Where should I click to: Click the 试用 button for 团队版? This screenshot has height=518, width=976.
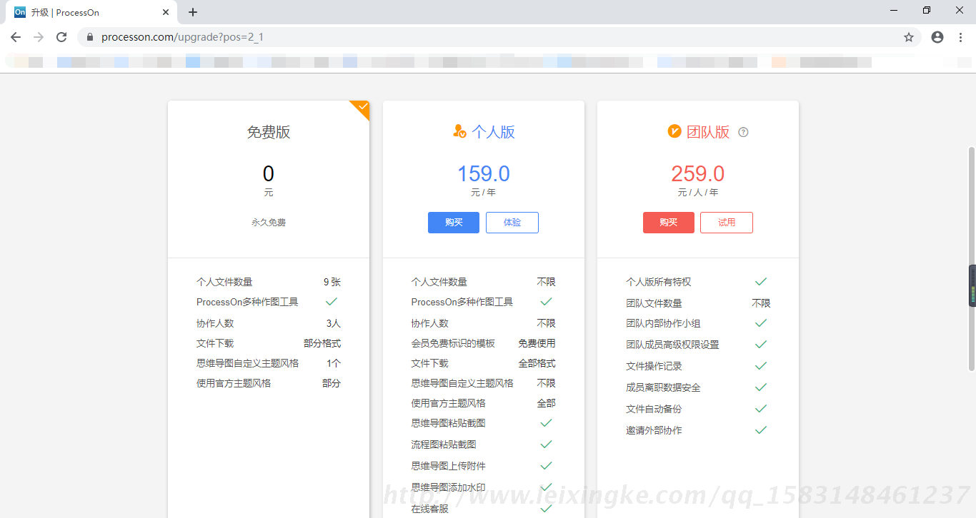click(727, 223)
